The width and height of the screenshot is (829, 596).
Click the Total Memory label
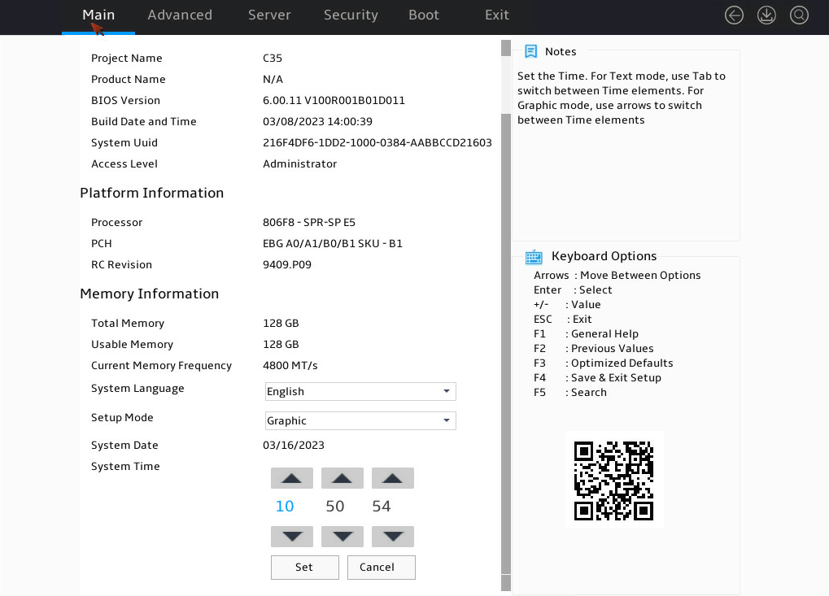point(128,324)
